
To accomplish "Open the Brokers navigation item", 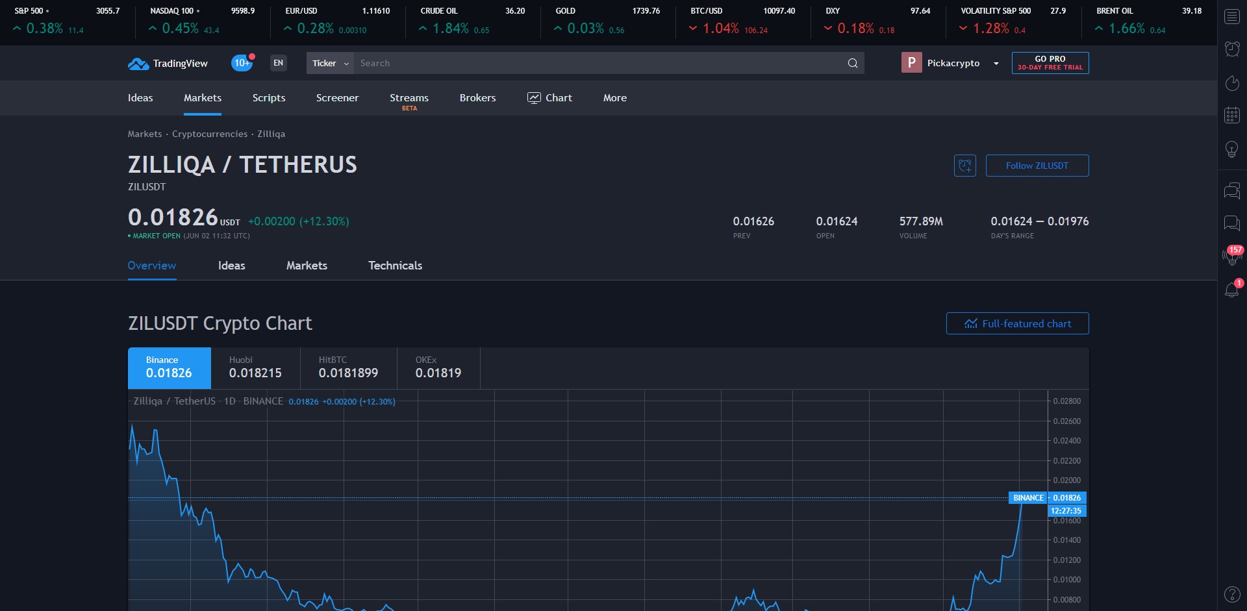I will [x=477, y=98].
